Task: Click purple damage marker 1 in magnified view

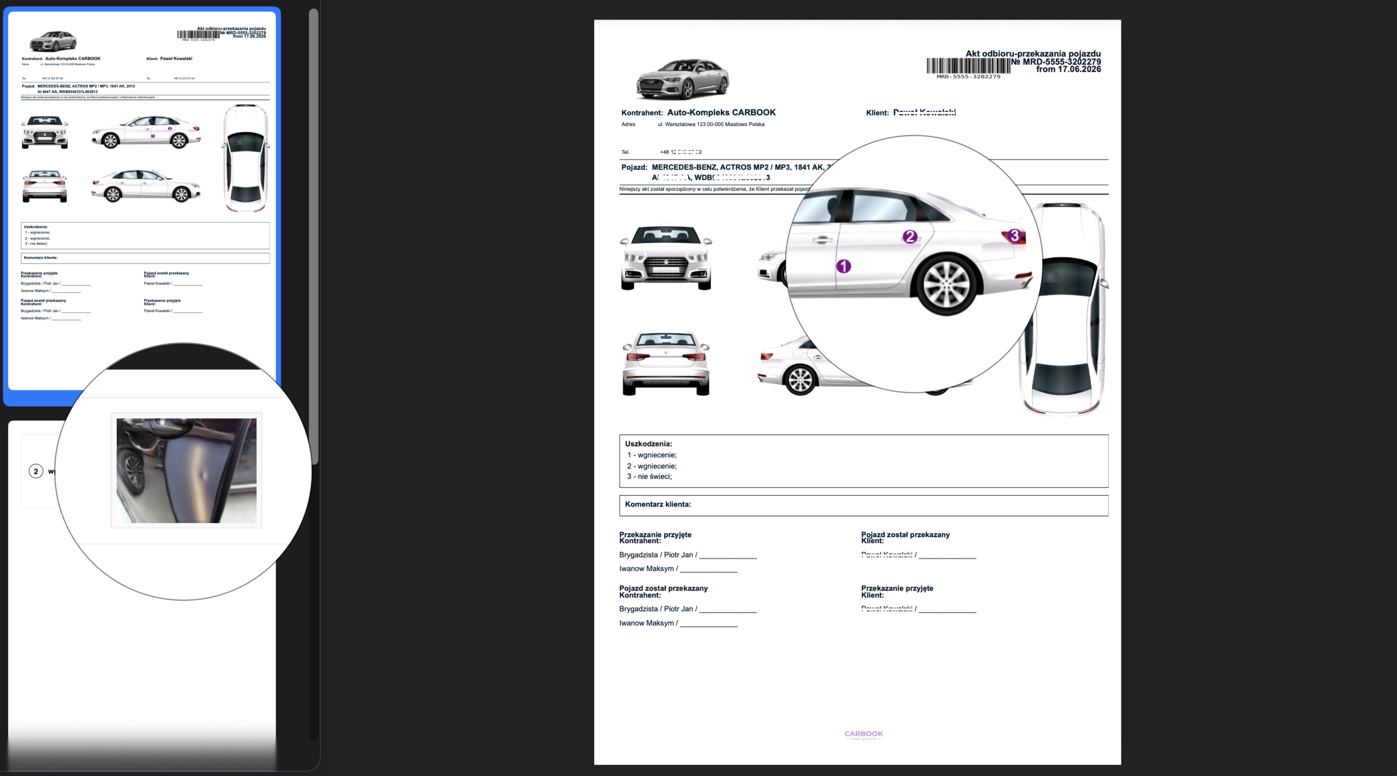Action: 844,266
